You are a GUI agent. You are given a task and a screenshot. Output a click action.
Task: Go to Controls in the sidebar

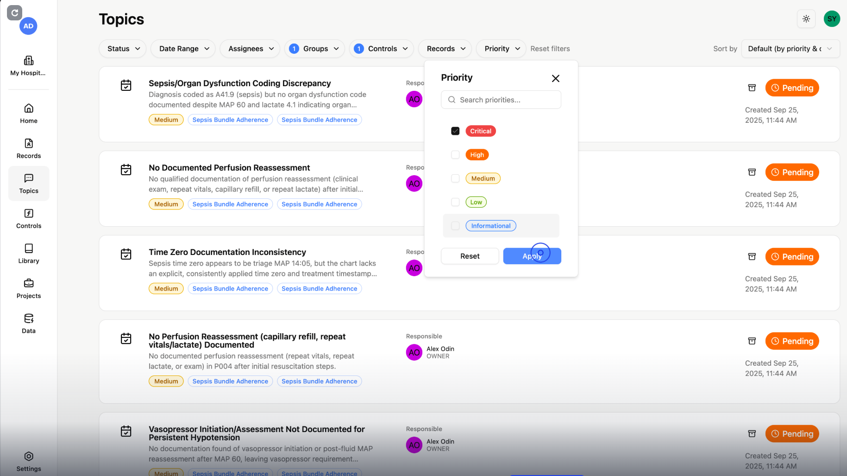tap(29, 218)
